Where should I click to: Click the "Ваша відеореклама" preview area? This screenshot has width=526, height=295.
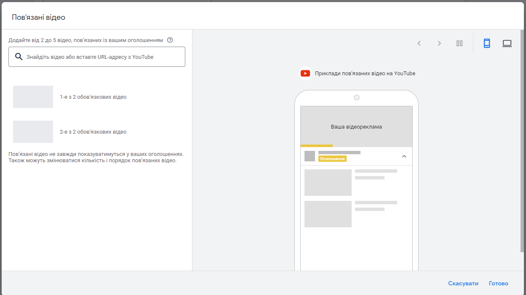356,126
